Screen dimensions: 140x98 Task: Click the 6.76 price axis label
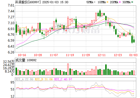pyautogui.click(x=11, y=35)
